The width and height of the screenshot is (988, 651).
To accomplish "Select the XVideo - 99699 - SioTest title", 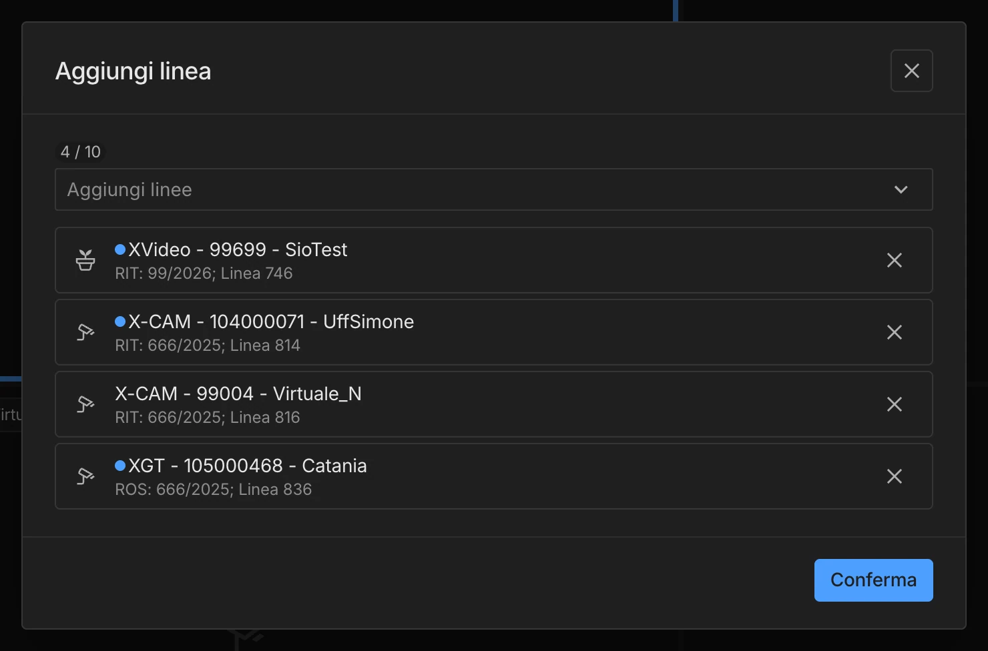I will 238,249.
